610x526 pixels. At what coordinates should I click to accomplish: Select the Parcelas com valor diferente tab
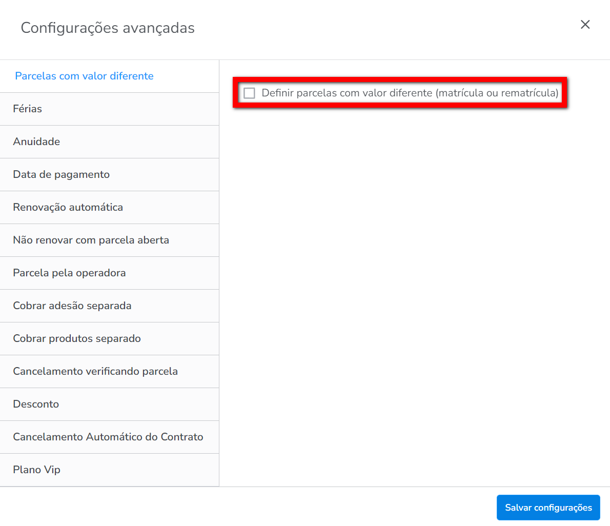(x=85, y=76)
